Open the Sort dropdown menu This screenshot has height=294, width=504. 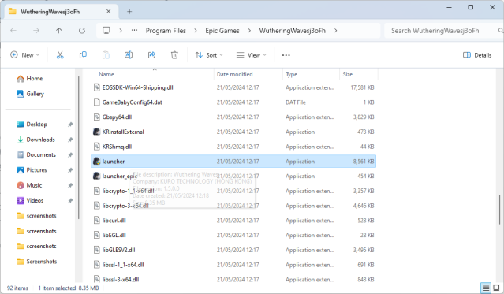[209, 55]
